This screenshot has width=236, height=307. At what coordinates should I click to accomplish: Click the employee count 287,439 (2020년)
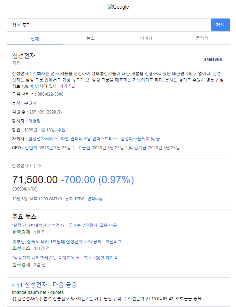[x=46, y=112]
